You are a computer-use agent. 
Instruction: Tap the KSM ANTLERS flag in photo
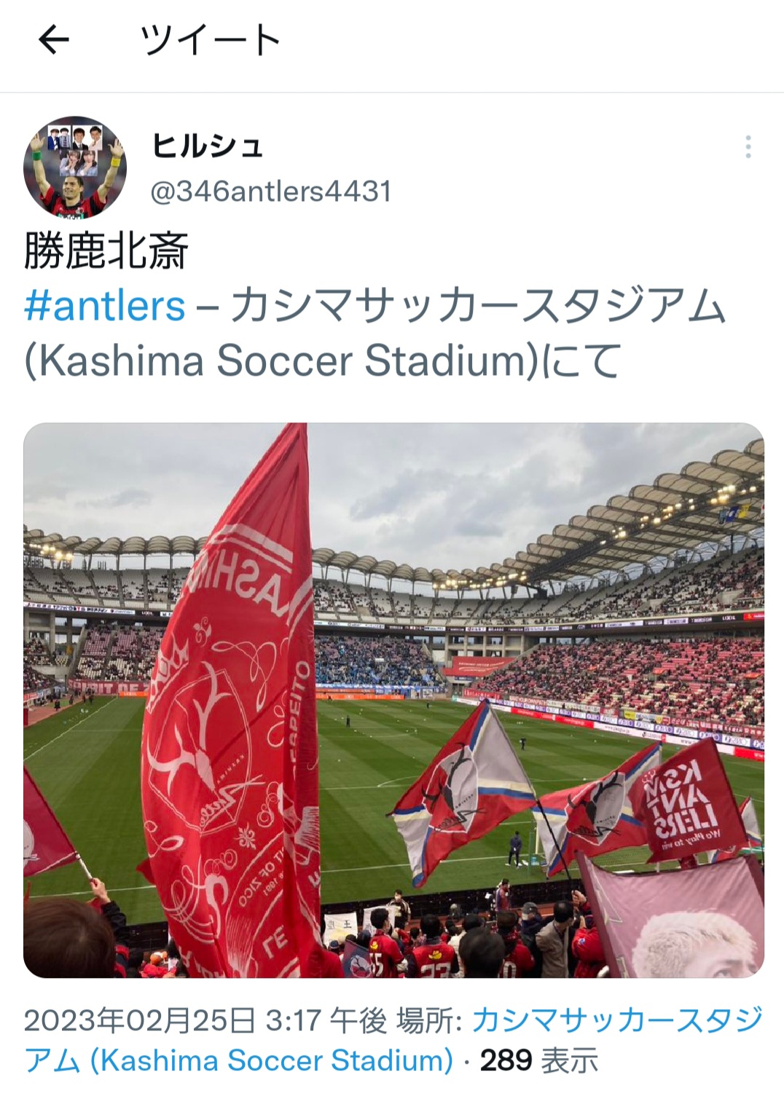(677, 801)
